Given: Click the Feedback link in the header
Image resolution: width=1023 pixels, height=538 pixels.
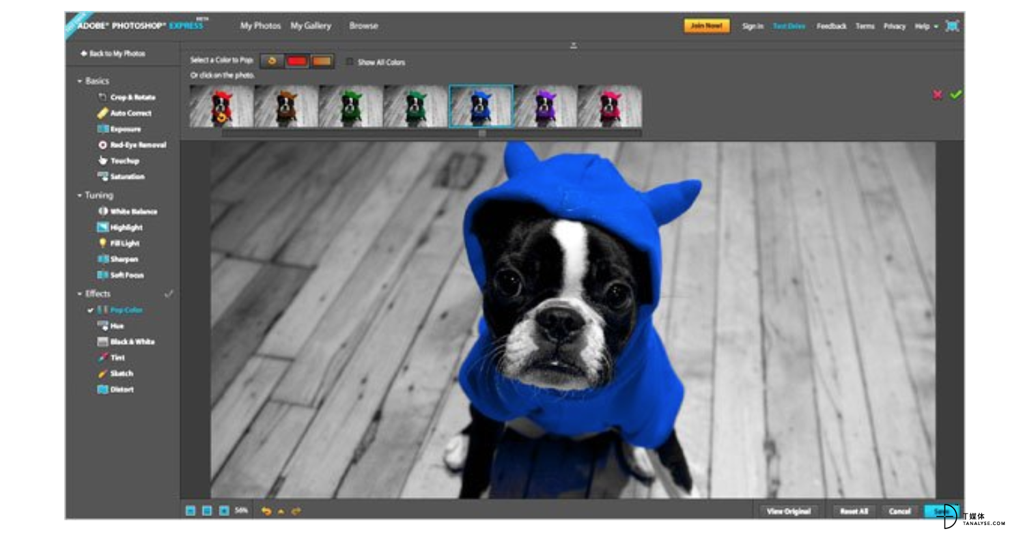Looking at the screenshot, I should tap(831, 26).
